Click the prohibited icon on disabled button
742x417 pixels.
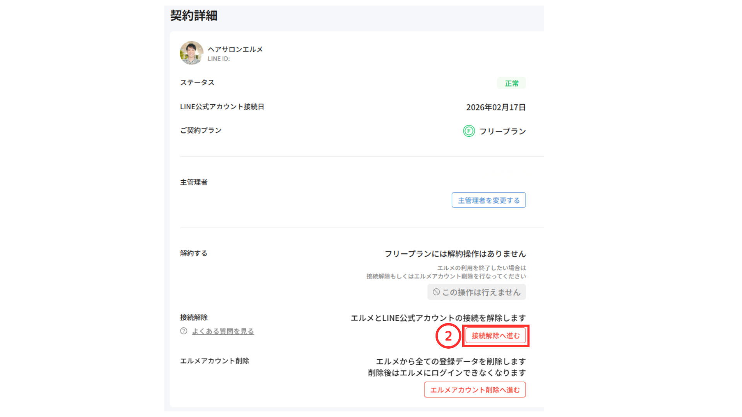tap(436, 292)
